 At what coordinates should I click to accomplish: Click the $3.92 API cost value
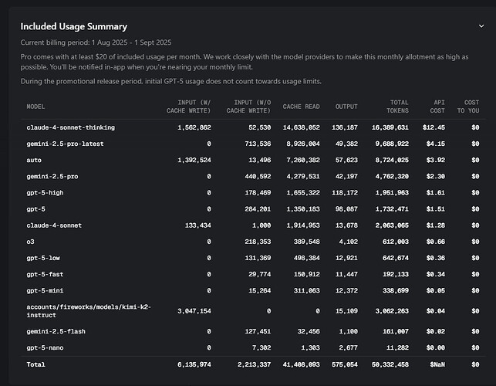point(436,160)
